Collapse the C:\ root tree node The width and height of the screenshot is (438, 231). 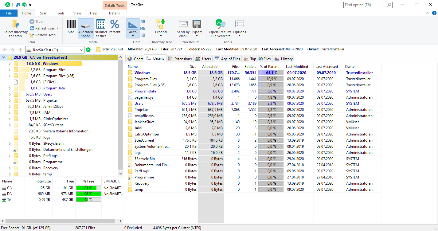point(3,57)
